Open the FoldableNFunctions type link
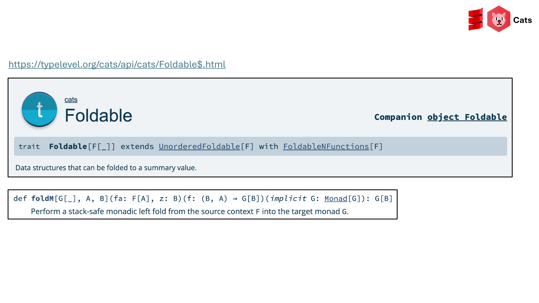539x303 pixels. tap(326, 147)
